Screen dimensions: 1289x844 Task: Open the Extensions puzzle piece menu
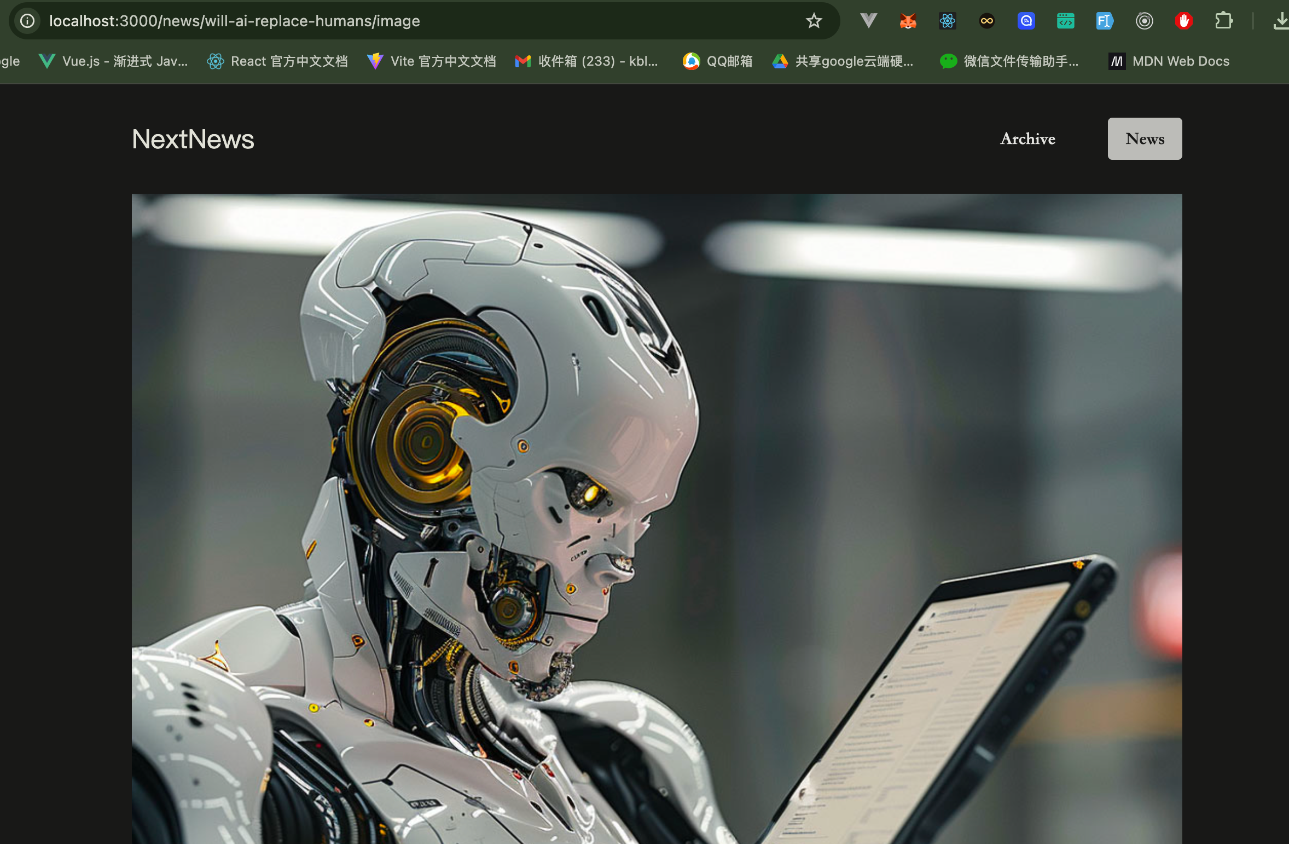click(1223, 21)
